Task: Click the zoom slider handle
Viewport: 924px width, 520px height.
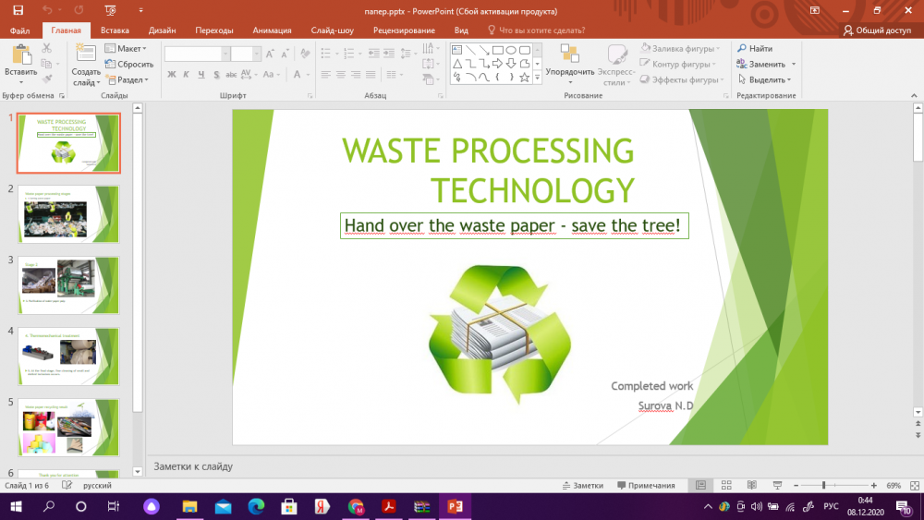Action: pos(823,485)
